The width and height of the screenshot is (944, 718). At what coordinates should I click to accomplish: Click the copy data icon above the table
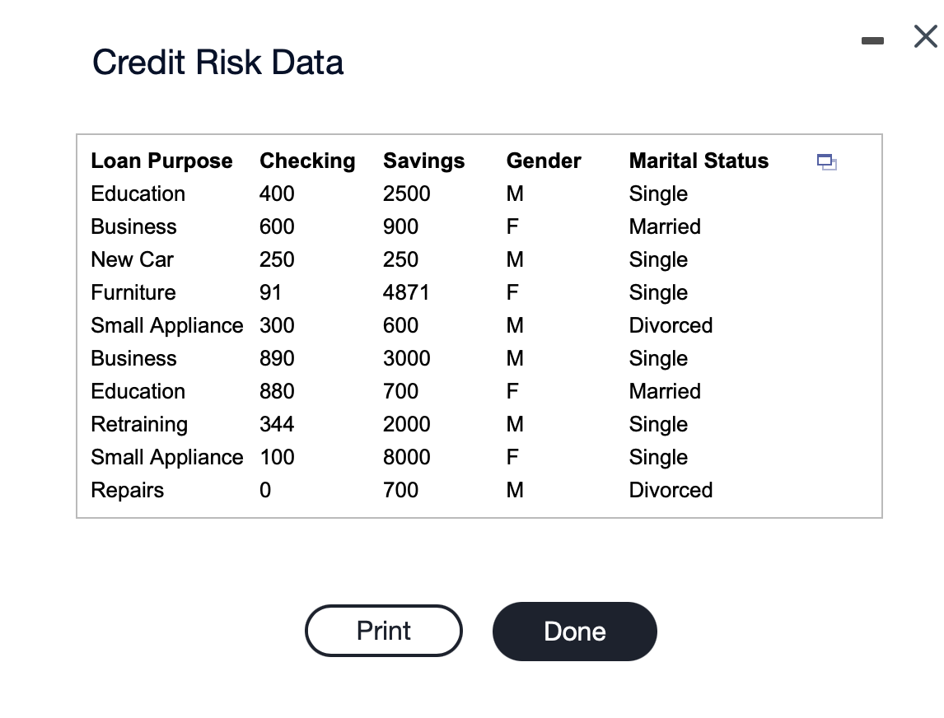[x=826, y=162]
